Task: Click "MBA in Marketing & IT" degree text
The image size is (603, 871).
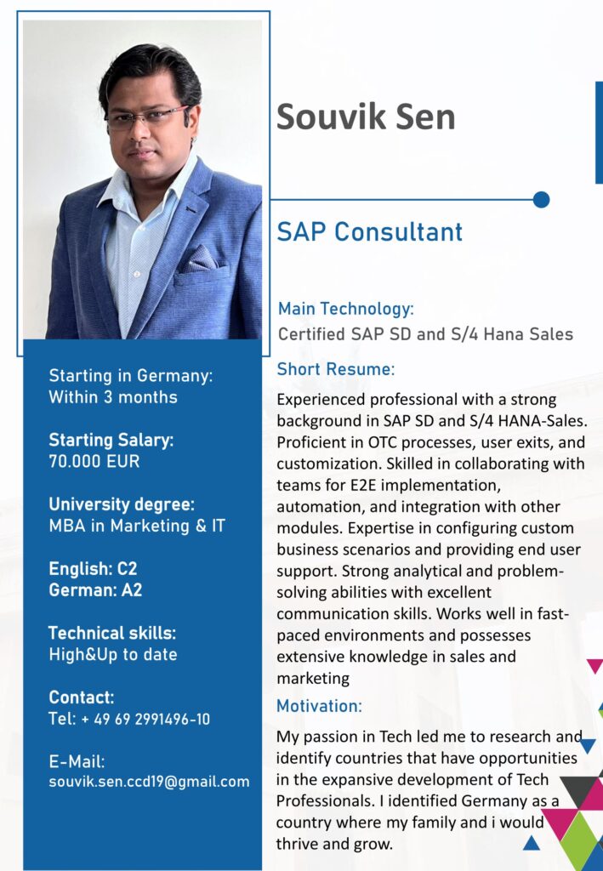Action: point(137,526)
